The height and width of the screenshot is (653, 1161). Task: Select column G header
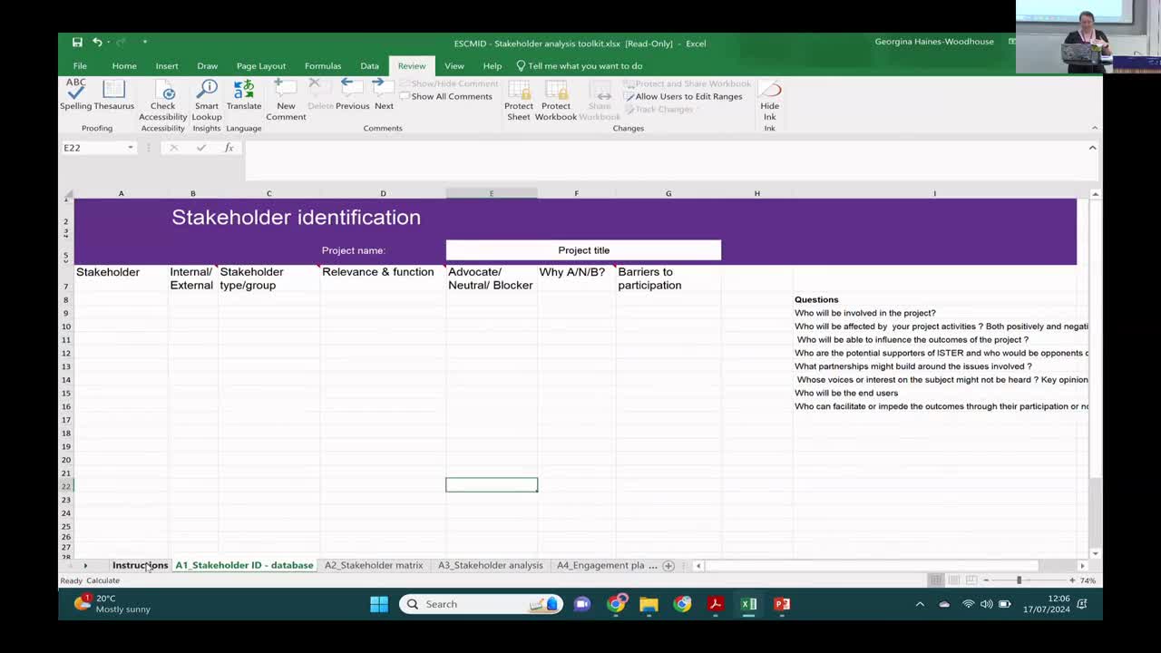(668, 193)
